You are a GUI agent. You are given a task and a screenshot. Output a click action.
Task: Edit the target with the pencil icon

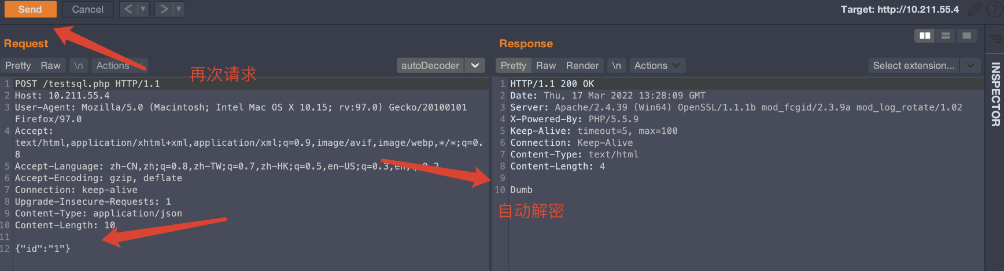974,9
